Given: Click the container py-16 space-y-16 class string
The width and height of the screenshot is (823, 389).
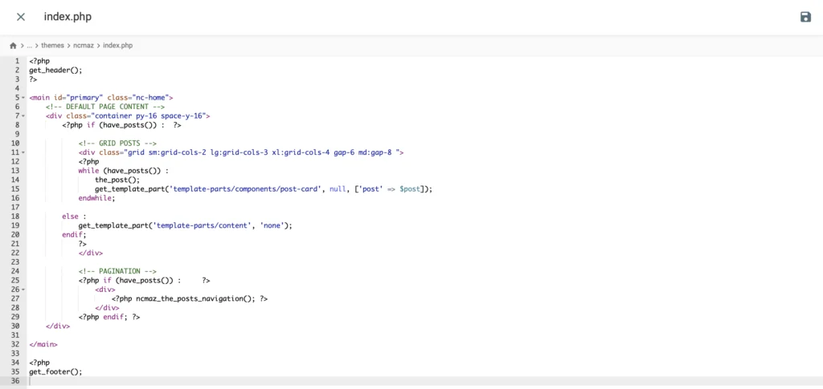Looking at the screenshot, I should [149, 115].
